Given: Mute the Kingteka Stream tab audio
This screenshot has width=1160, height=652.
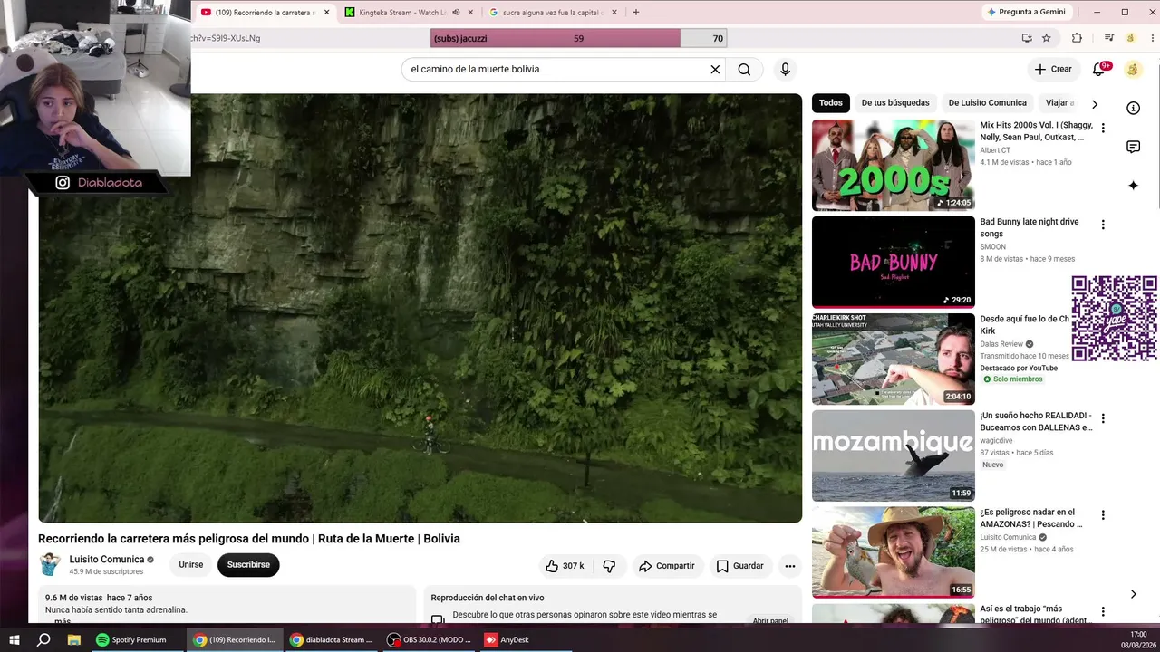Looking at the screenshot, I should click(456, 13).
